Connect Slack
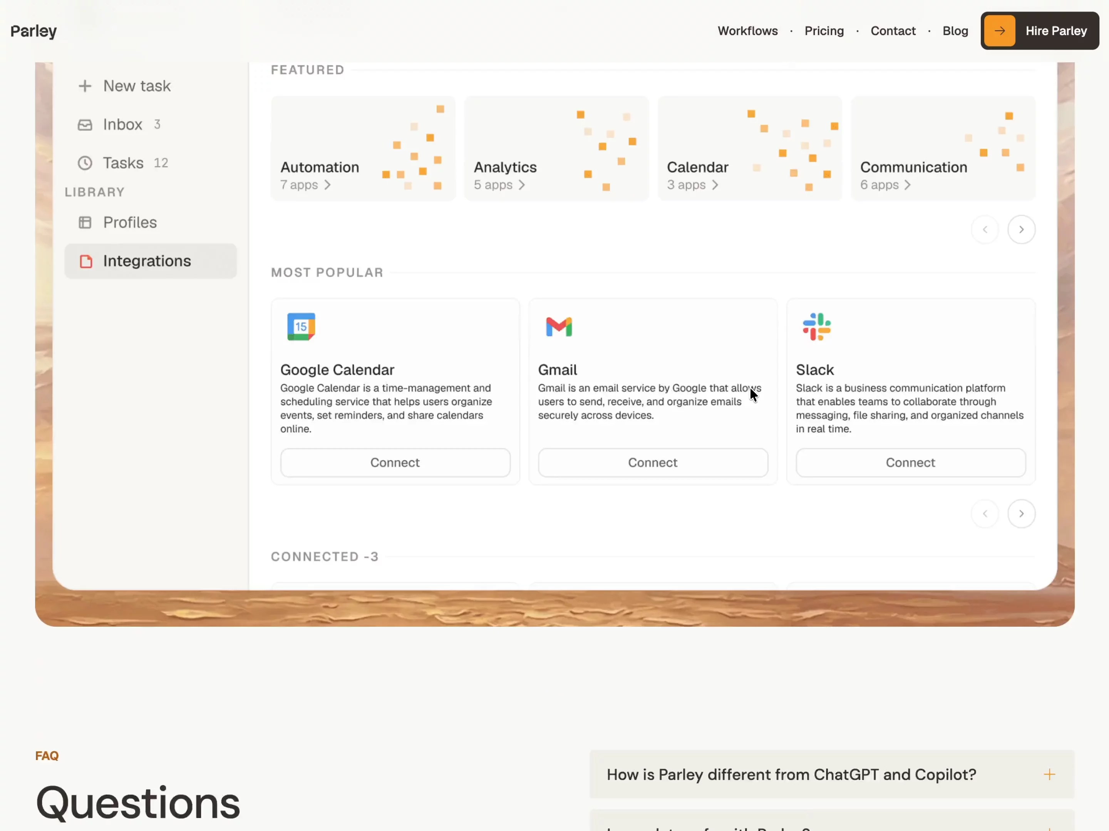This screenshot has height=831, width=1109. 910,462
